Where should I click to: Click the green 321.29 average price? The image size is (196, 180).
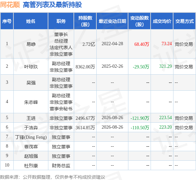pyautogui.click(x=165, y=66)
